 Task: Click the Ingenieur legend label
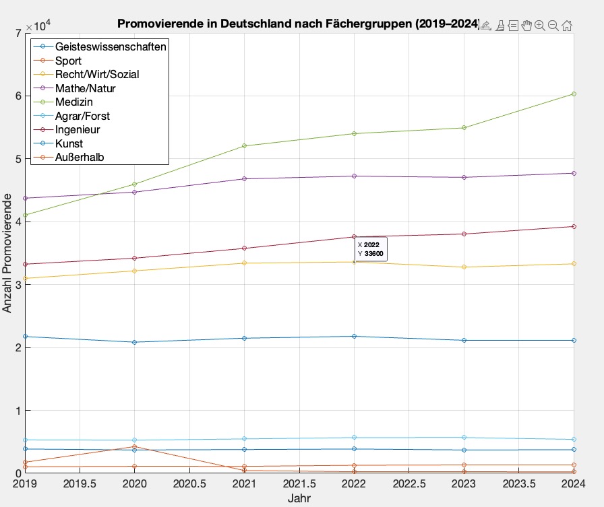pyautogui.click(x=78, y=129)
